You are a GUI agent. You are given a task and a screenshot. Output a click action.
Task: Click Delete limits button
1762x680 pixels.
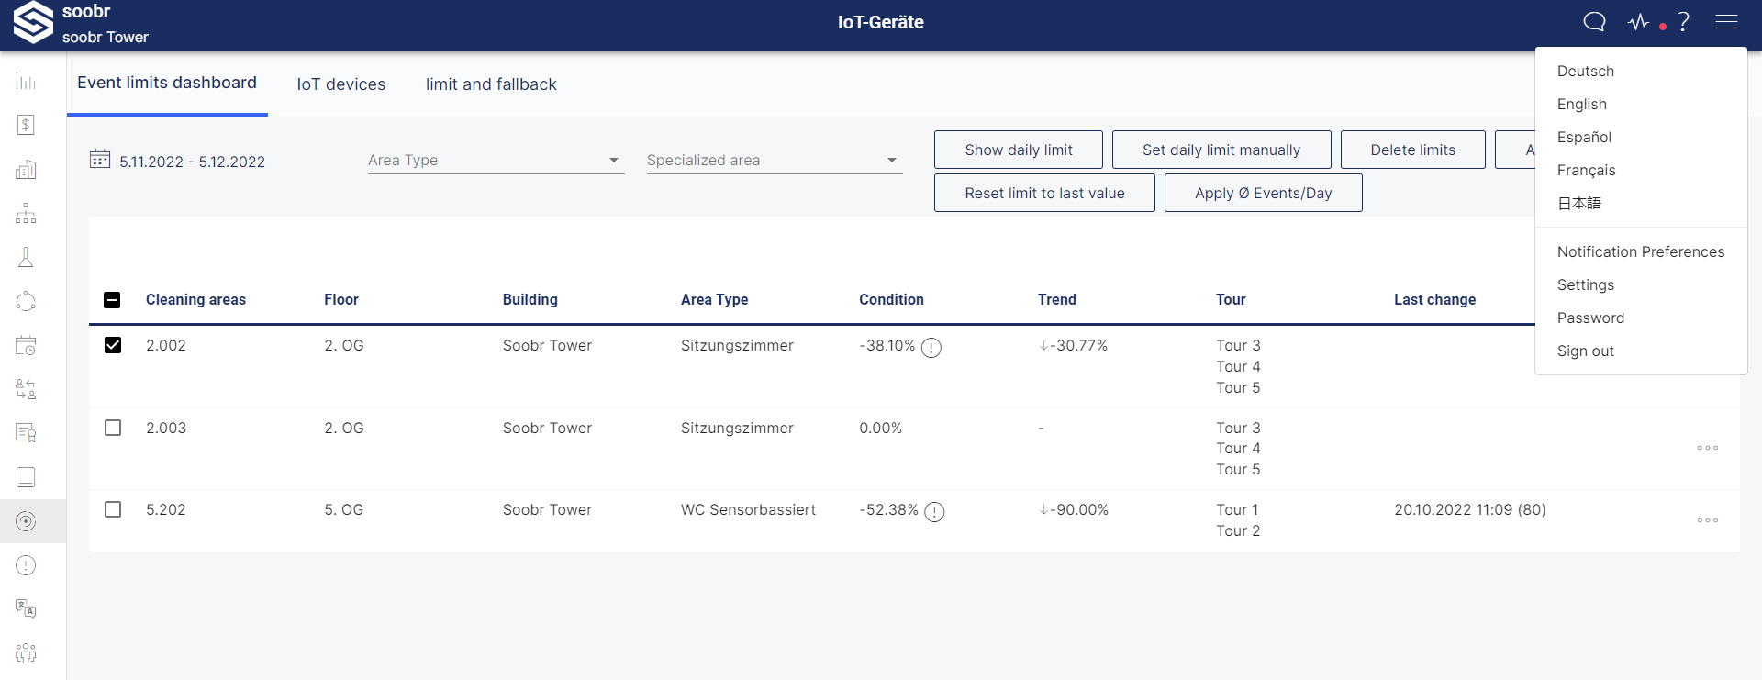pos(1412,150)
